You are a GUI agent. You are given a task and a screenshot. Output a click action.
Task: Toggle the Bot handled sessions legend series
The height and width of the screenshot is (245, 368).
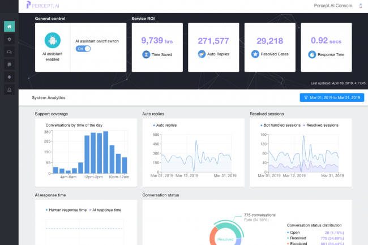(280, 125)
